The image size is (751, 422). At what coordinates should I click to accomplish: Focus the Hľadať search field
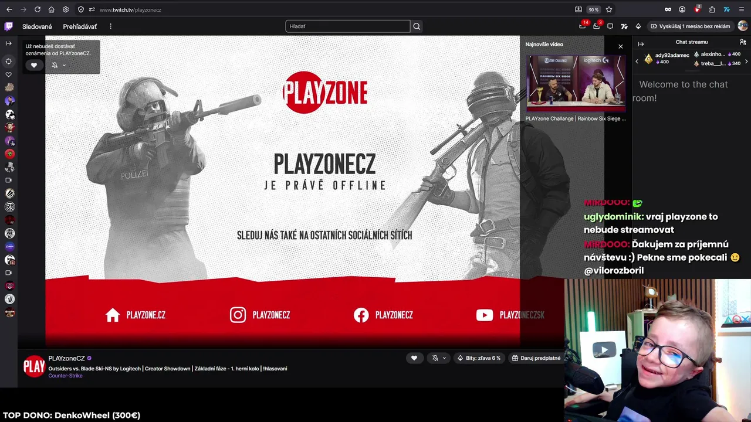tap(347, 26)
